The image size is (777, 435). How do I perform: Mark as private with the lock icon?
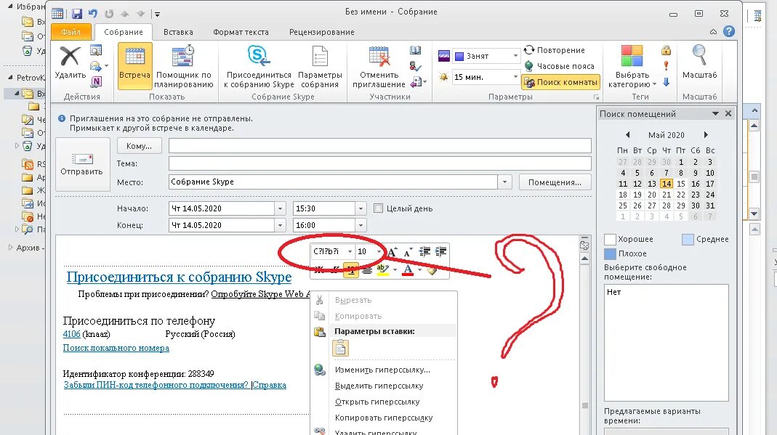[x=666, y=50]
